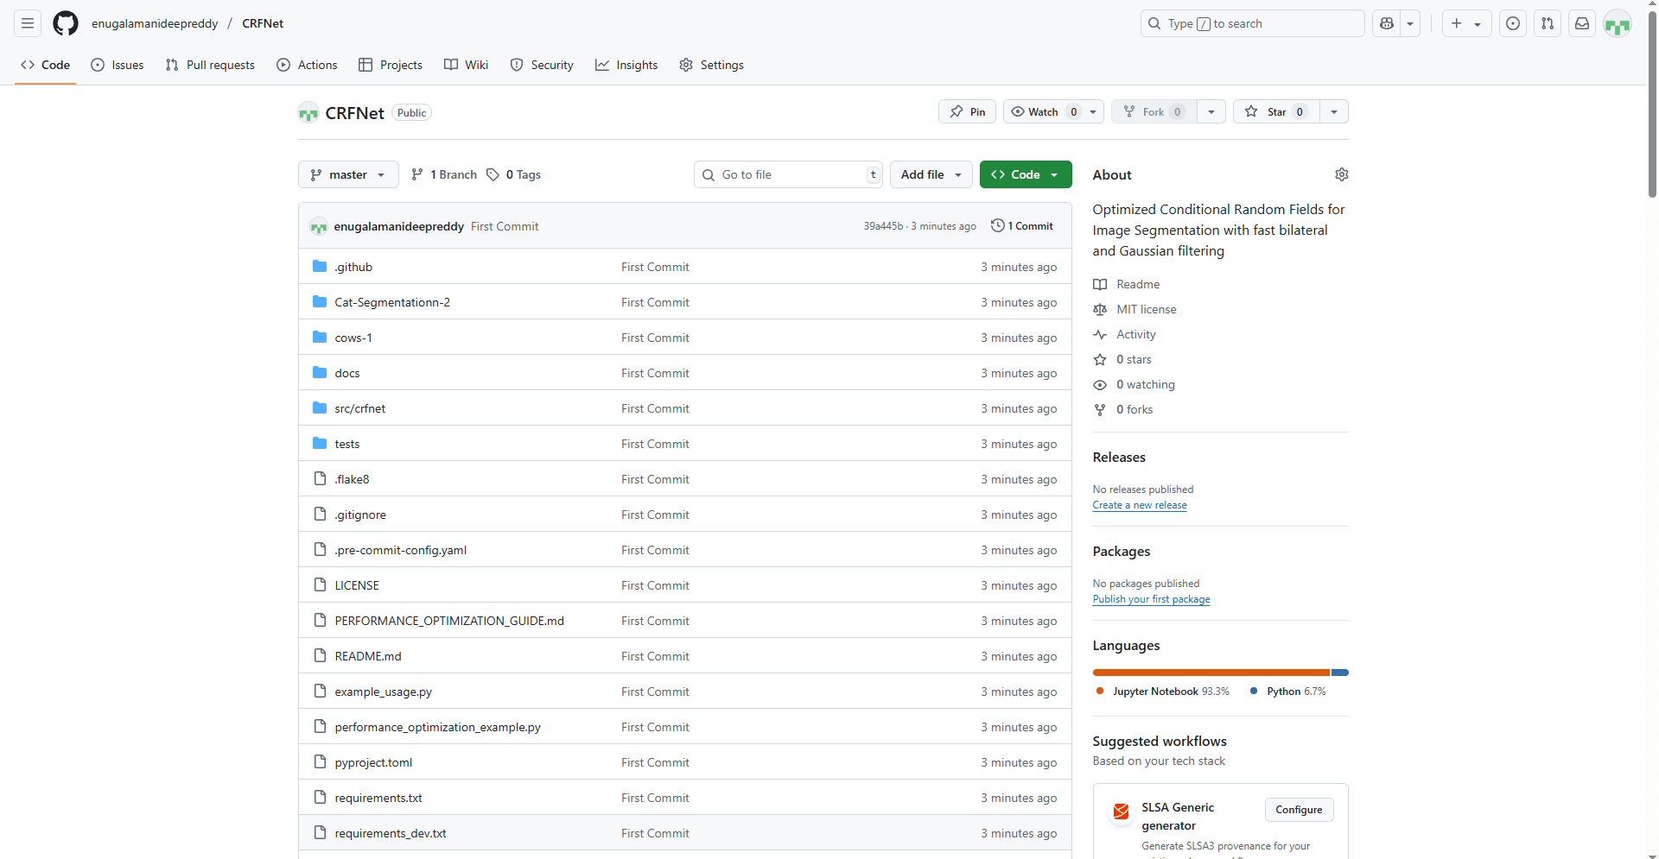1659x859 pixels.
Task: Go to the Actions tab
Action: (307, 65)
